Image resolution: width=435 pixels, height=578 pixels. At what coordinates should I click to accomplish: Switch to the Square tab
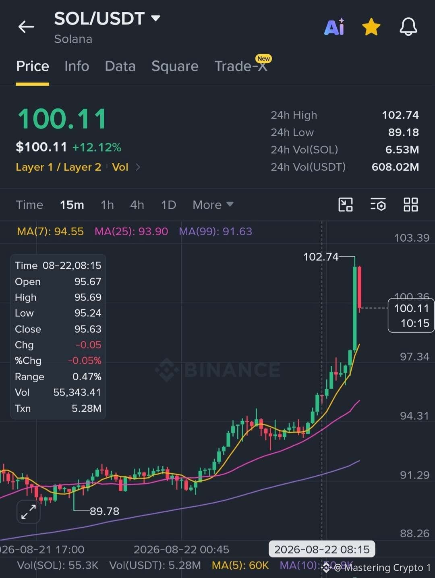coord(175,66)
